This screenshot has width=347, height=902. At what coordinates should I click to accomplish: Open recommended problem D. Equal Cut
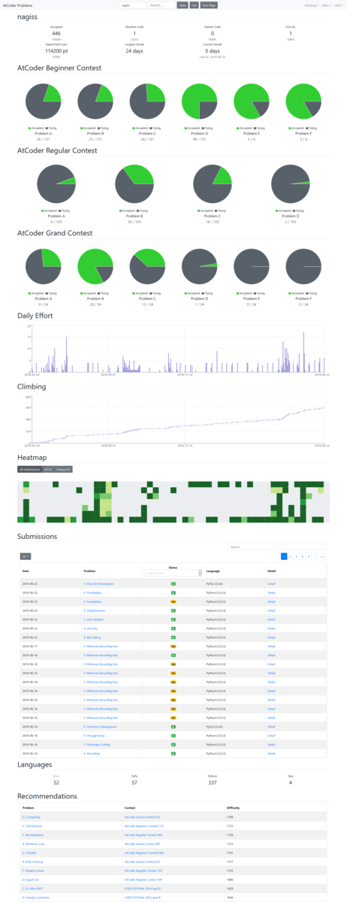pos(31,879)
